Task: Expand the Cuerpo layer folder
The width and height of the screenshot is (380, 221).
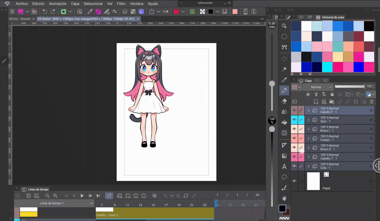Action: coord(308,138)
